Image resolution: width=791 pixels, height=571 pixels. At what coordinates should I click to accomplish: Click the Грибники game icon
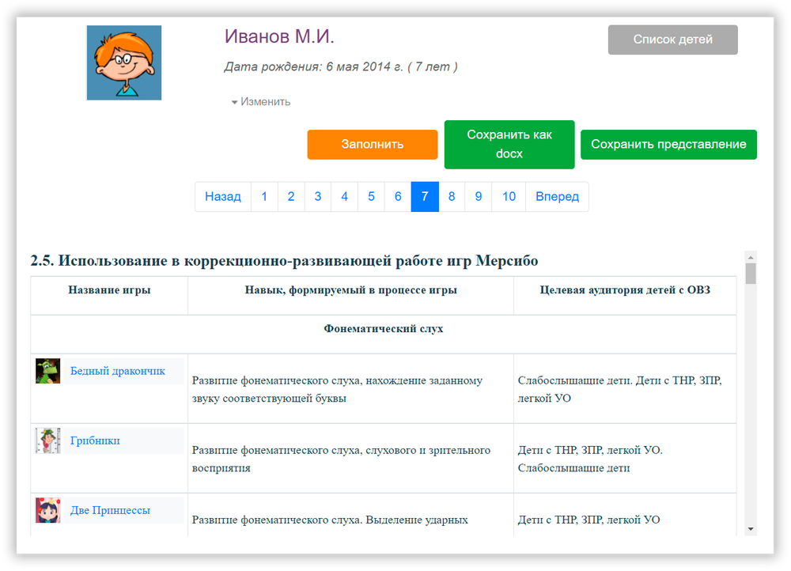pyautogui.click(x=47, y=441)
